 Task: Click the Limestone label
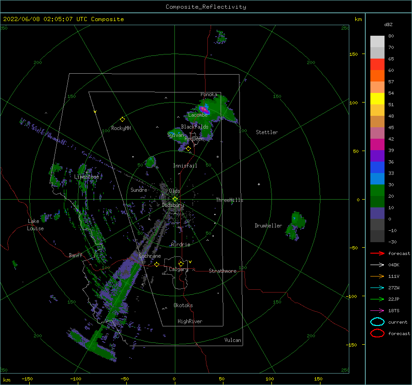(87, 177)
